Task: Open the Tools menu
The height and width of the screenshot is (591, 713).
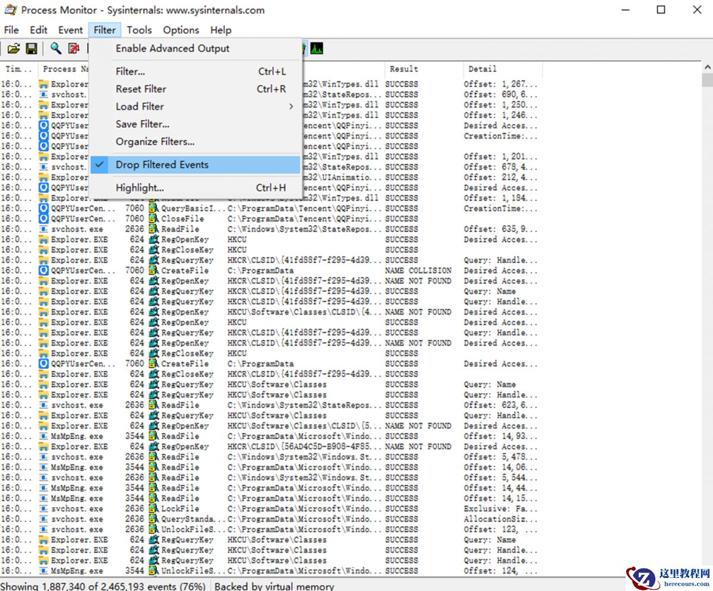Action: [x=139, y=30]
